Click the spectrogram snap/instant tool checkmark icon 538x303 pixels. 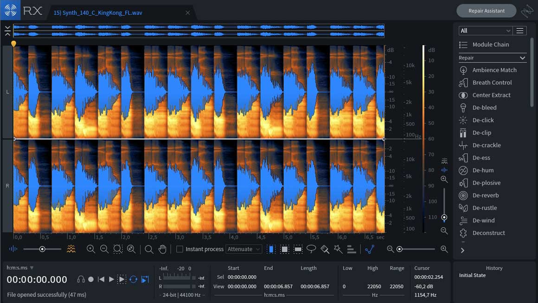(370, 249)
